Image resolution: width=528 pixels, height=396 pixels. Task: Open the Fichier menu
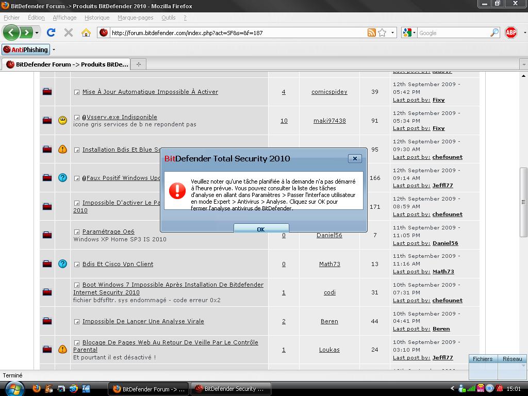[x=11, y=18]
